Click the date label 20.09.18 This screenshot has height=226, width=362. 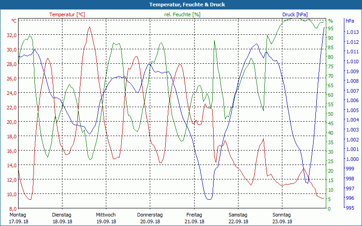point(150,221)
